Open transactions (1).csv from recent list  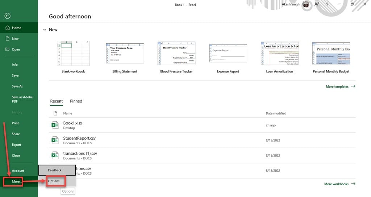[202, 156]
